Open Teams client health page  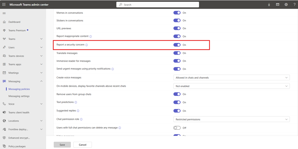[19, 112]
